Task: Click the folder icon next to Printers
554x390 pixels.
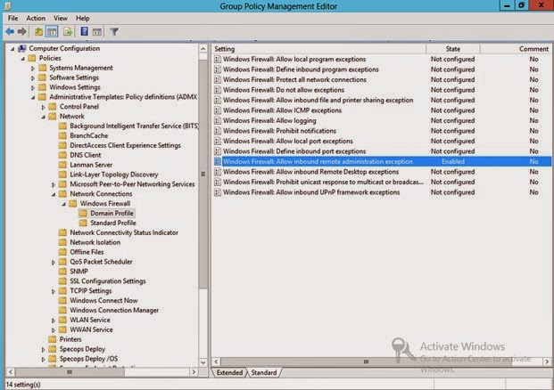Action: pyautogui.click(x=53, y=339)
